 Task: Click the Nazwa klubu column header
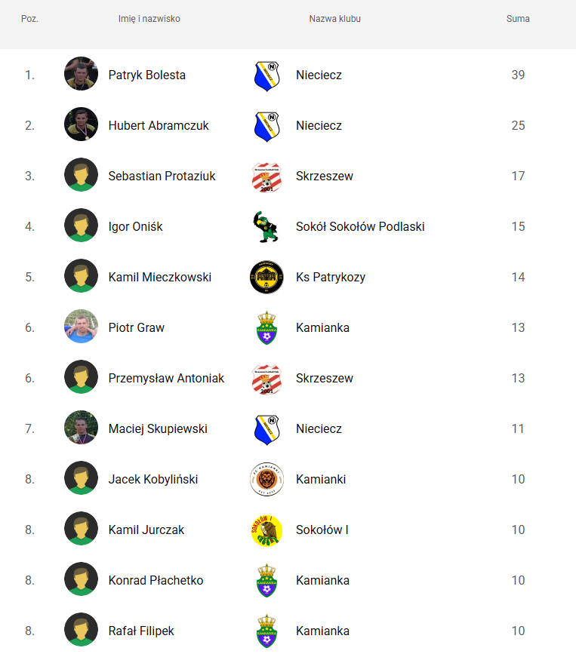click(x=335, y=19)
